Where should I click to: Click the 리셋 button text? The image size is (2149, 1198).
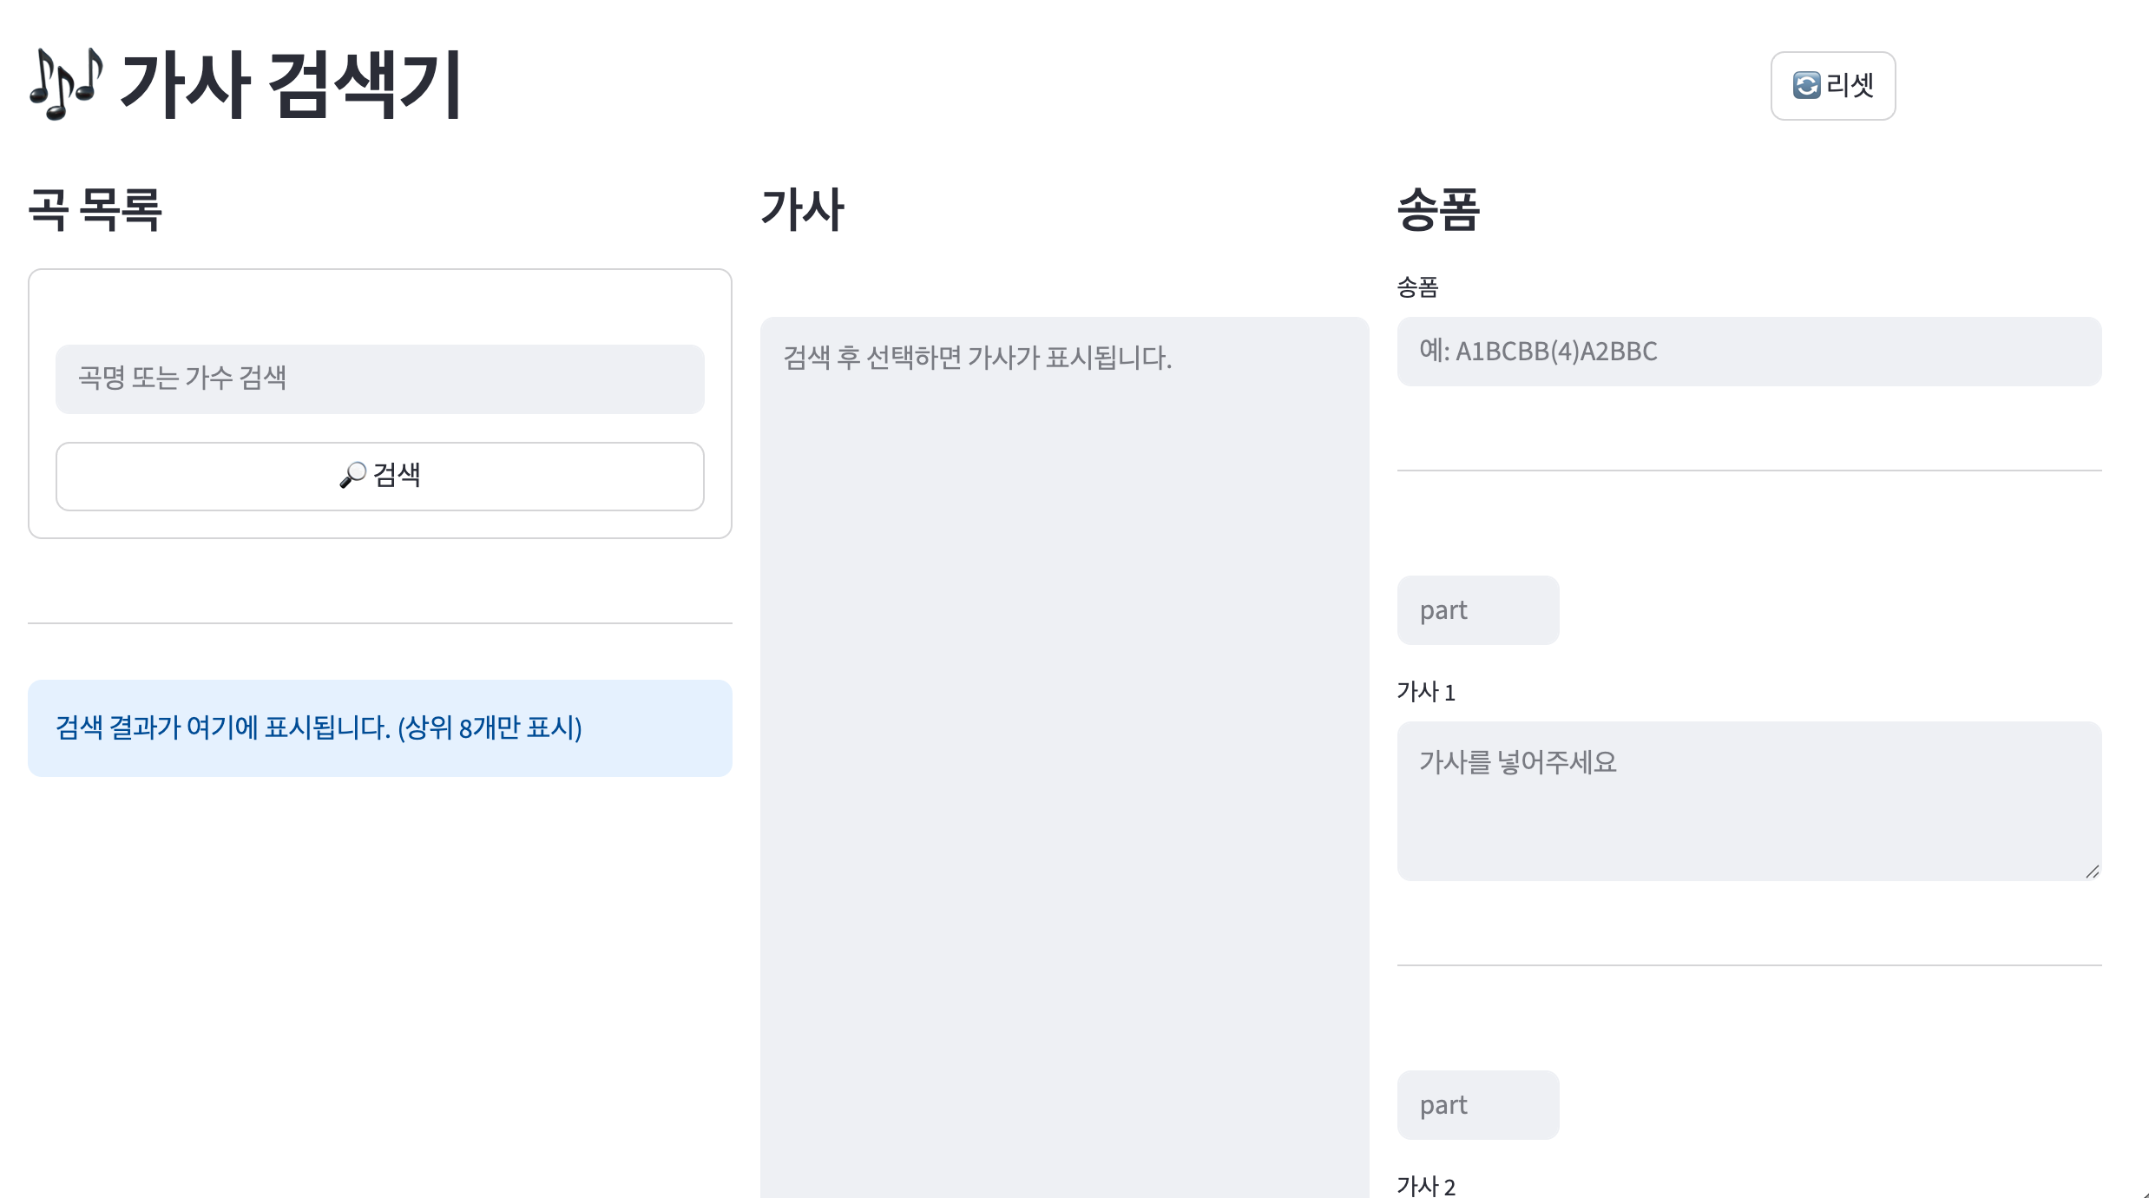point(1850,85)
